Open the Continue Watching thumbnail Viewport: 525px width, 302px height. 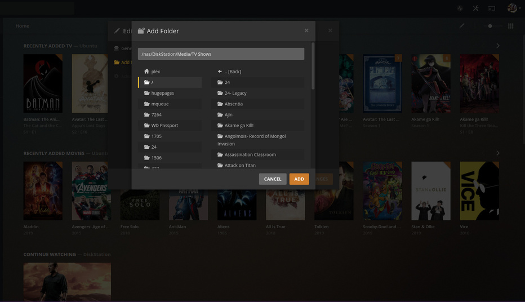coord(67,282)
